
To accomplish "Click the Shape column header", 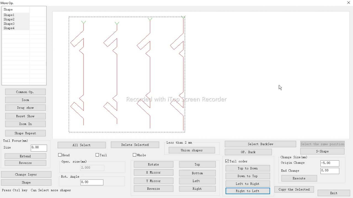I will pos(16,9).
